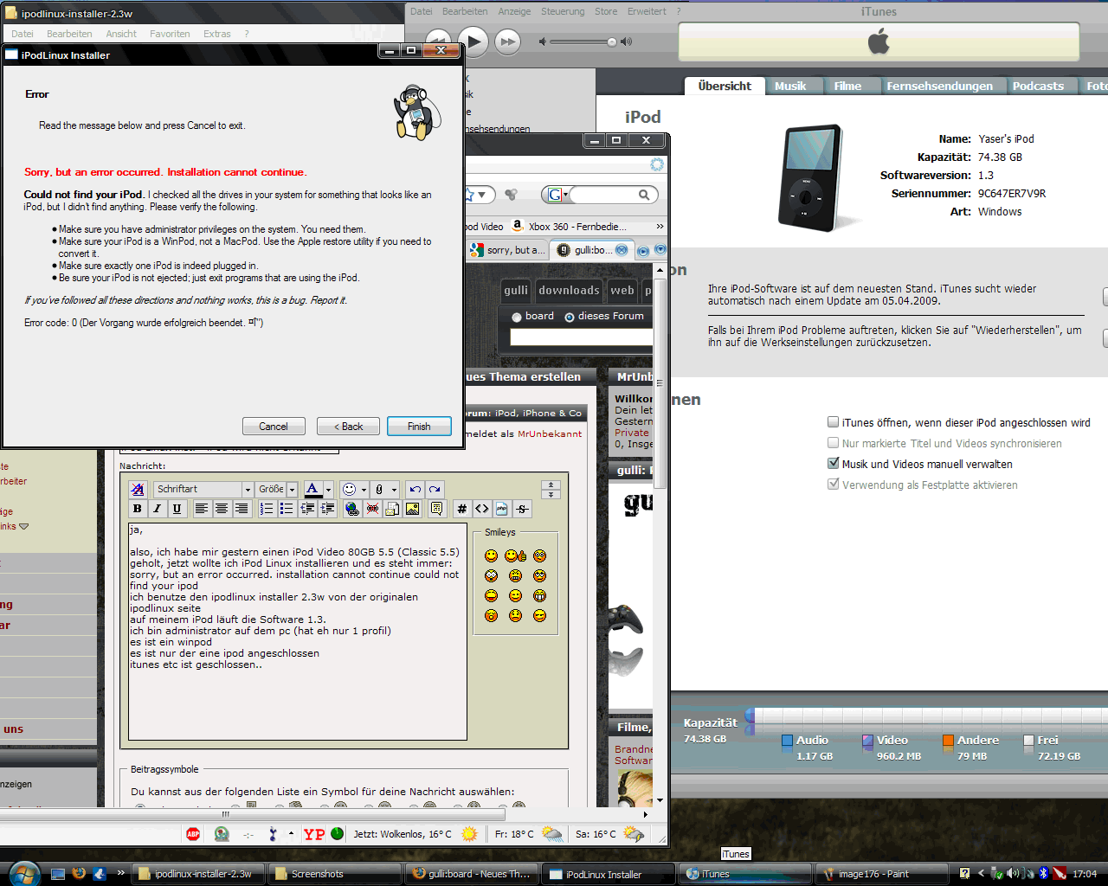Open the Podcasts tab in iTunes
The width and height of the screenshot is (1108, 886).
(1038, 86)
